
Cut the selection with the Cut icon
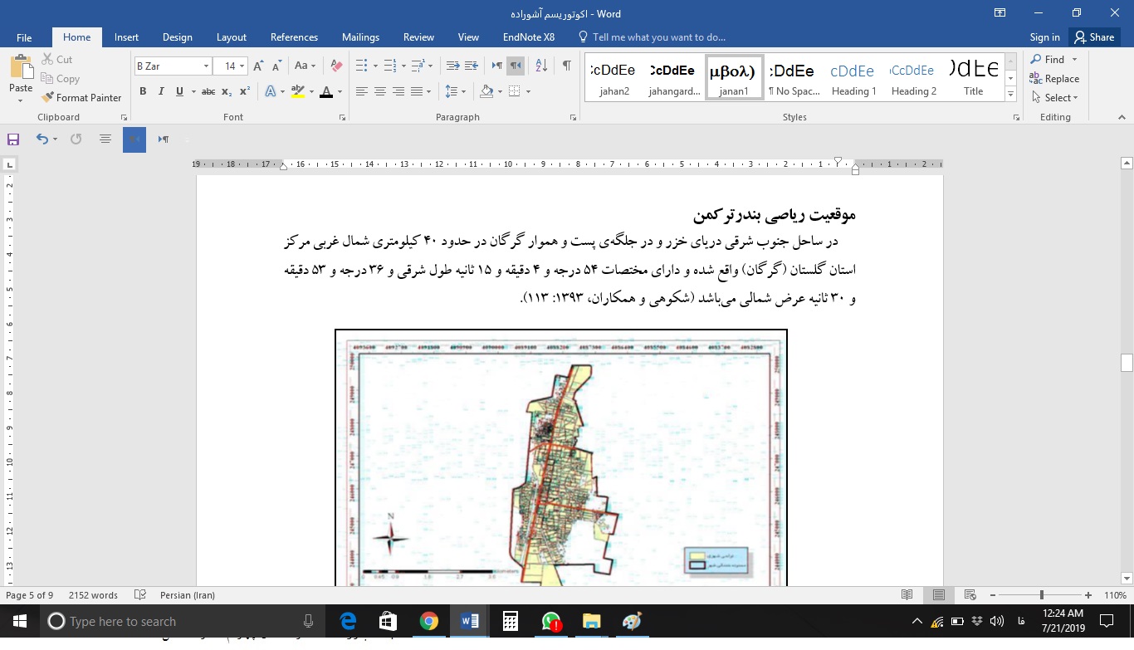46,59
